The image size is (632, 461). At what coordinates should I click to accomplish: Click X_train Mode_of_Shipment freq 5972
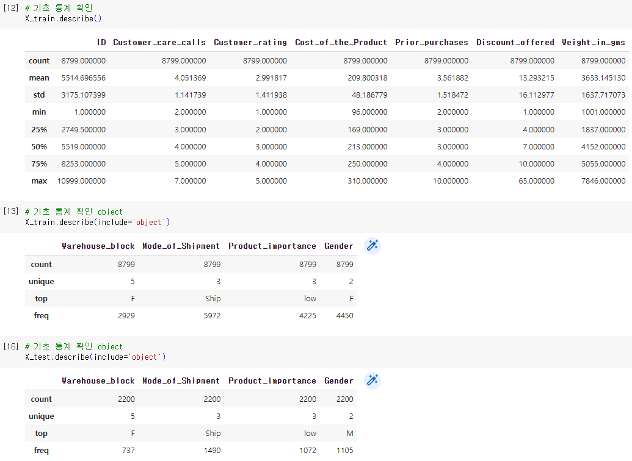(212, 316)
